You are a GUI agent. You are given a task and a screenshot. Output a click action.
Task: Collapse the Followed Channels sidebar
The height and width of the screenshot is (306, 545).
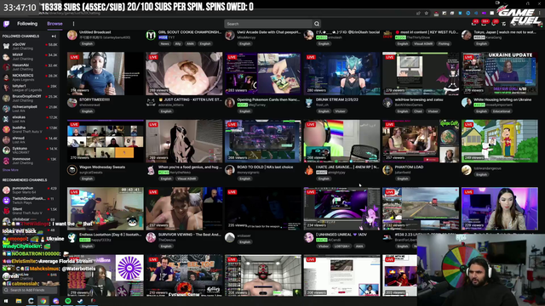[x=54, y=36]
